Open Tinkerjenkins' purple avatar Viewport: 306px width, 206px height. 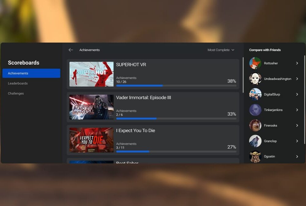click(255, 110)
